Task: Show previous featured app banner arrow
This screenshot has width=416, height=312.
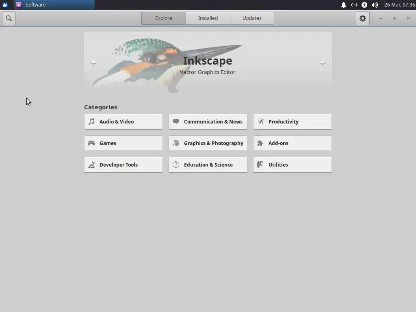Action: [x=93, y=63]
